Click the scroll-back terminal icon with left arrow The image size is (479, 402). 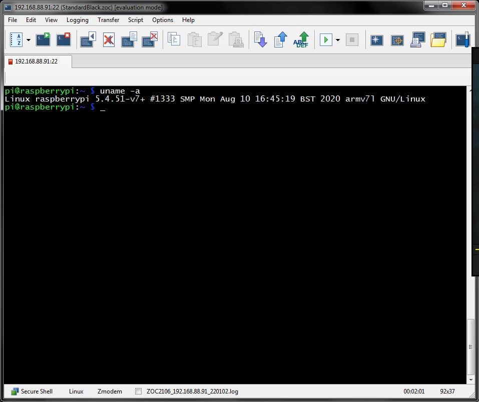click(88, 39)
